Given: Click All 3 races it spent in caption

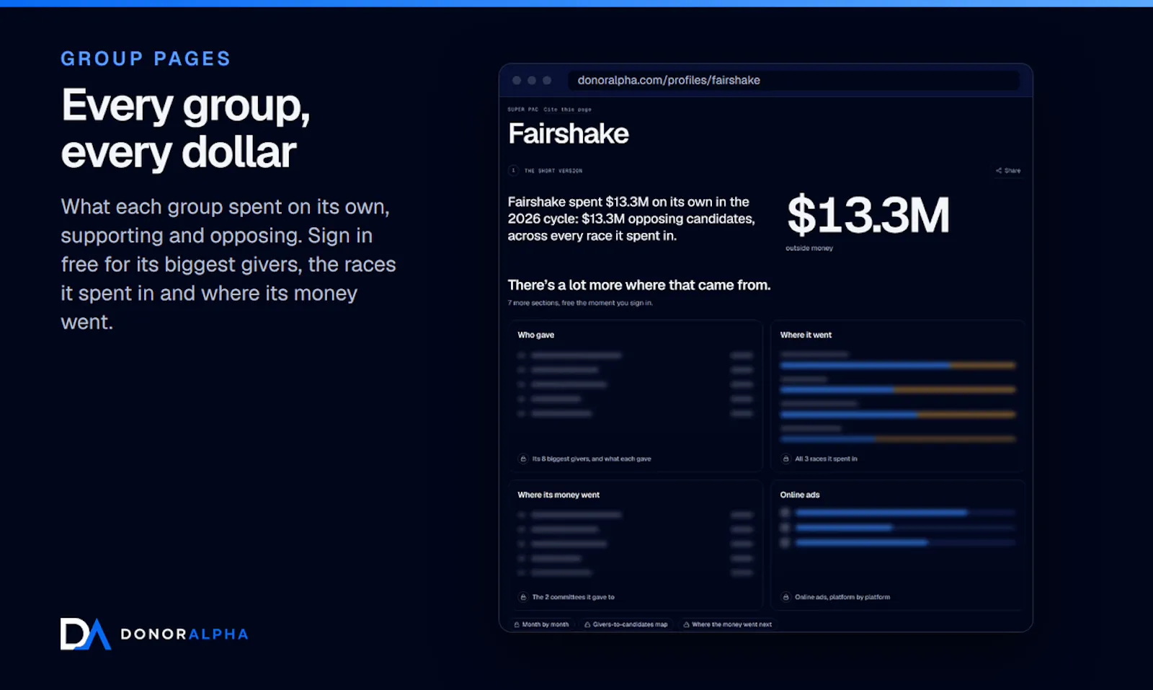Looking at the screenshot, I should tap(826, 459).
